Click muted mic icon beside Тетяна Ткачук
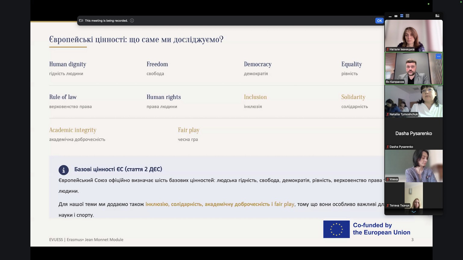Screen dimensions: 463x260 click(x=388, y=206)
